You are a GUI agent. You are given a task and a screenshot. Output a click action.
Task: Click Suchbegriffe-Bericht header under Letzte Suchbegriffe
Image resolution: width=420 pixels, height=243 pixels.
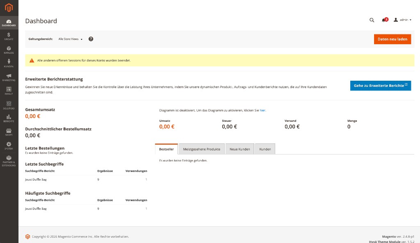[x=40, y=171]
